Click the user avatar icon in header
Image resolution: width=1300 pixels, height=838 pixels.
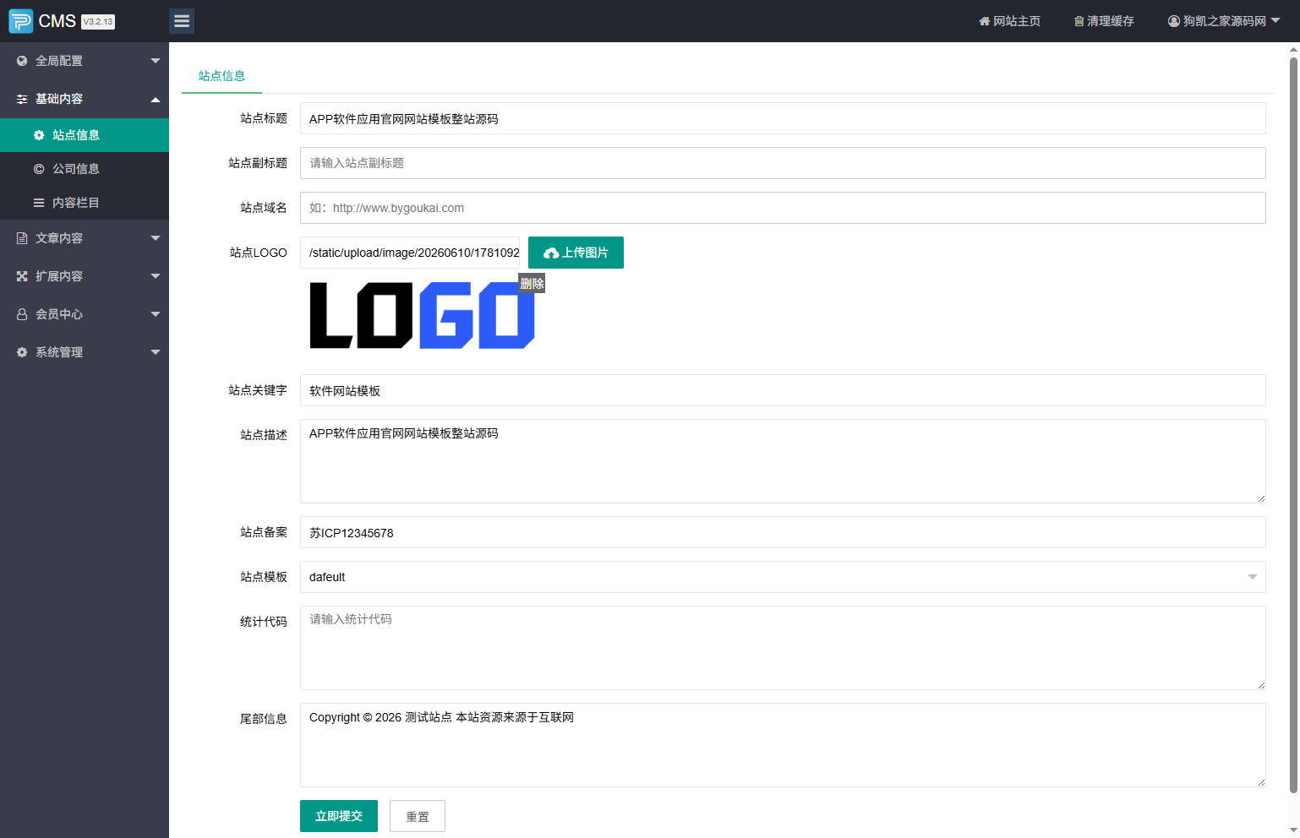pyautogui.click(x=1174, y=21)
